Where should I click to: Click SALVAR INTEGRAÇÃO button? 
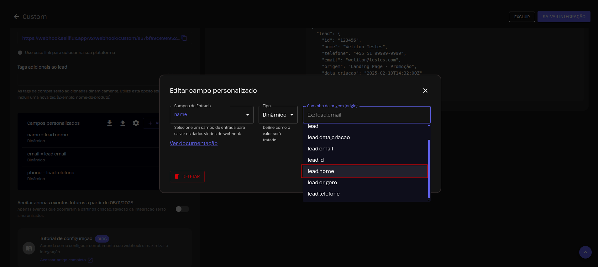tap(564, 17)
